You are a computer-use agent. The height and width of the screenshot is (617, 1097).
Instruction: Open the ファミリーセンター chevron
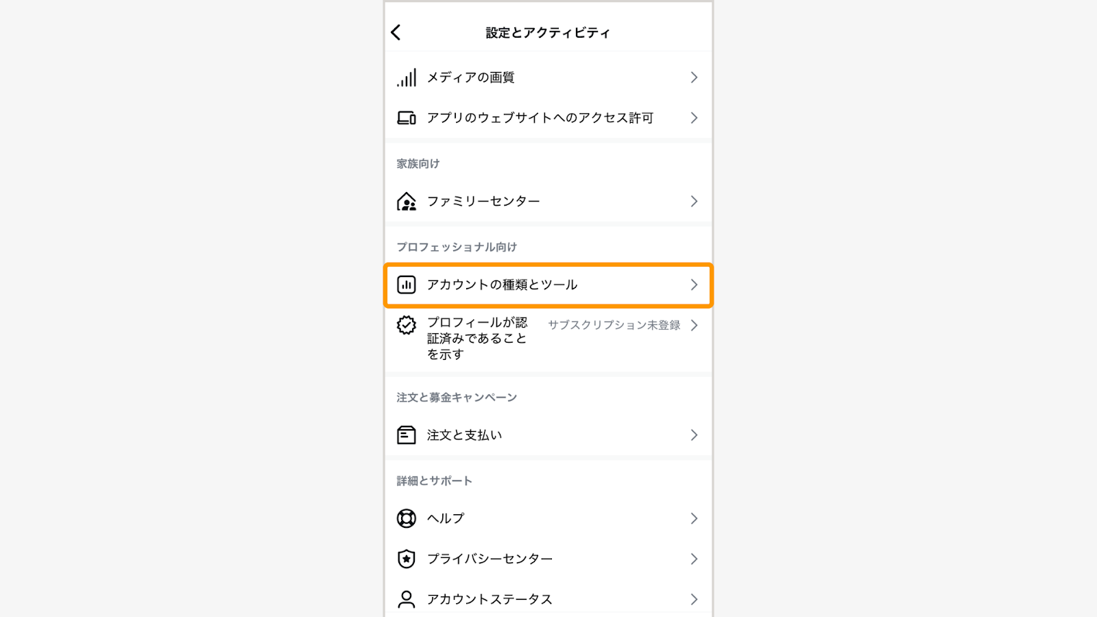(694, 202)
